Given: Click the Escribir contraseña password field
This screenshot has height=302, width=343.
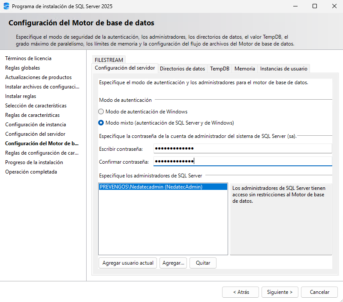Looking at the screenshot, I should pyautogui.click(x=243, y=149).
